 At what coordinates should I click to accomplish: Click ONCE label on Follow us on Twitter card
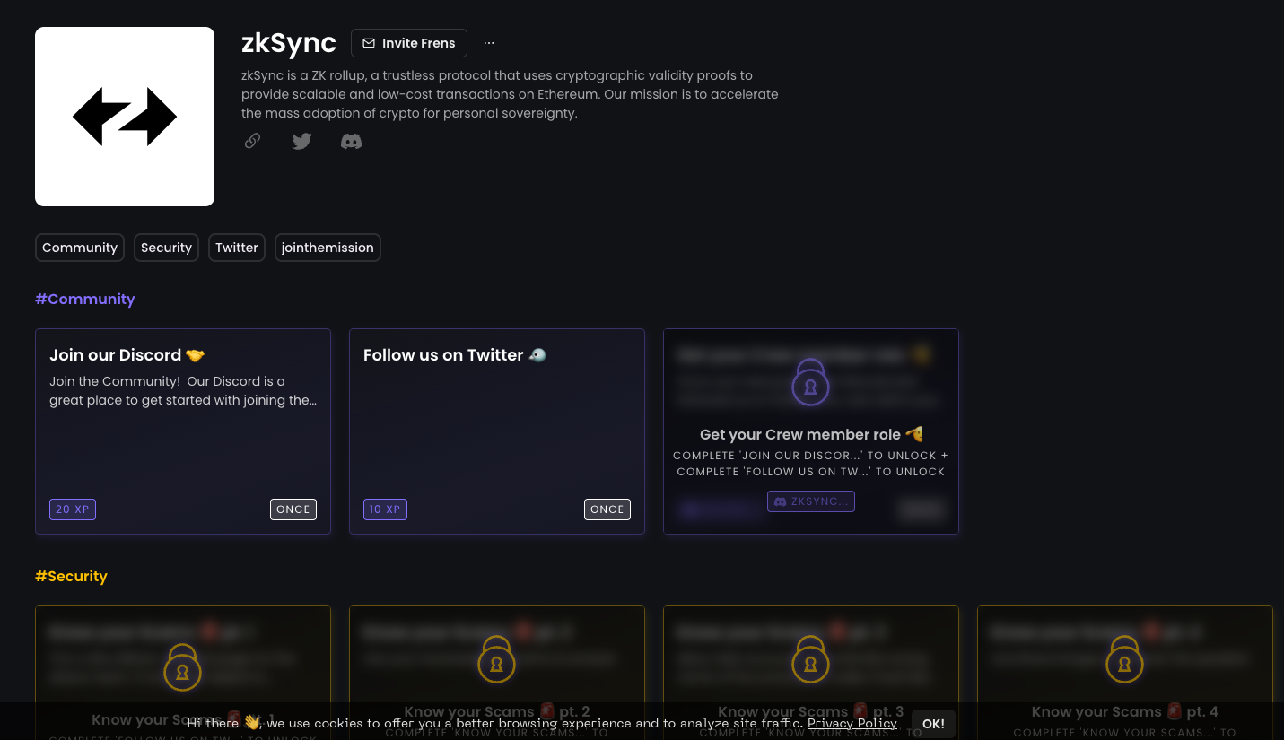click(607, 509)
